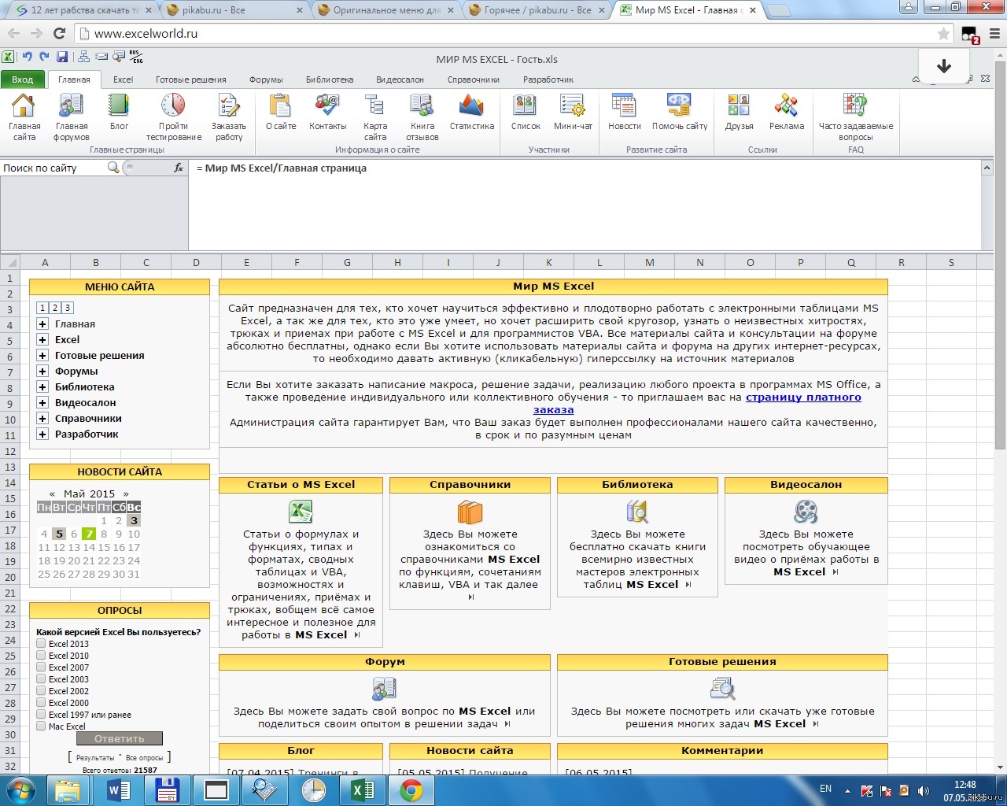Open the Все опросы link

pos(145,757)
